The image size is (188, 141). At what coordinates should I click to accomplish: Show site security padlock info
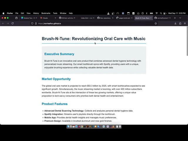click(36, 23)
